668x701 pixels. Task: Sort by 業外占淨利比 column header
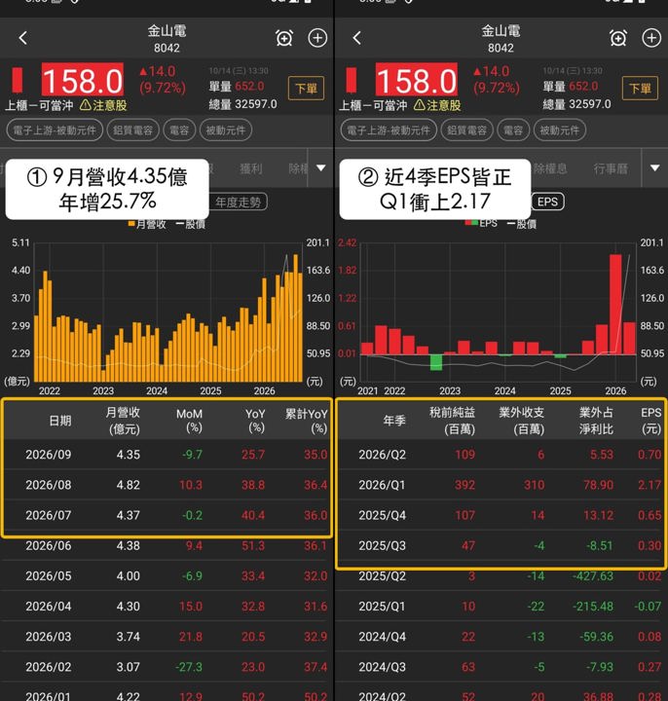(x=596, y=421)
